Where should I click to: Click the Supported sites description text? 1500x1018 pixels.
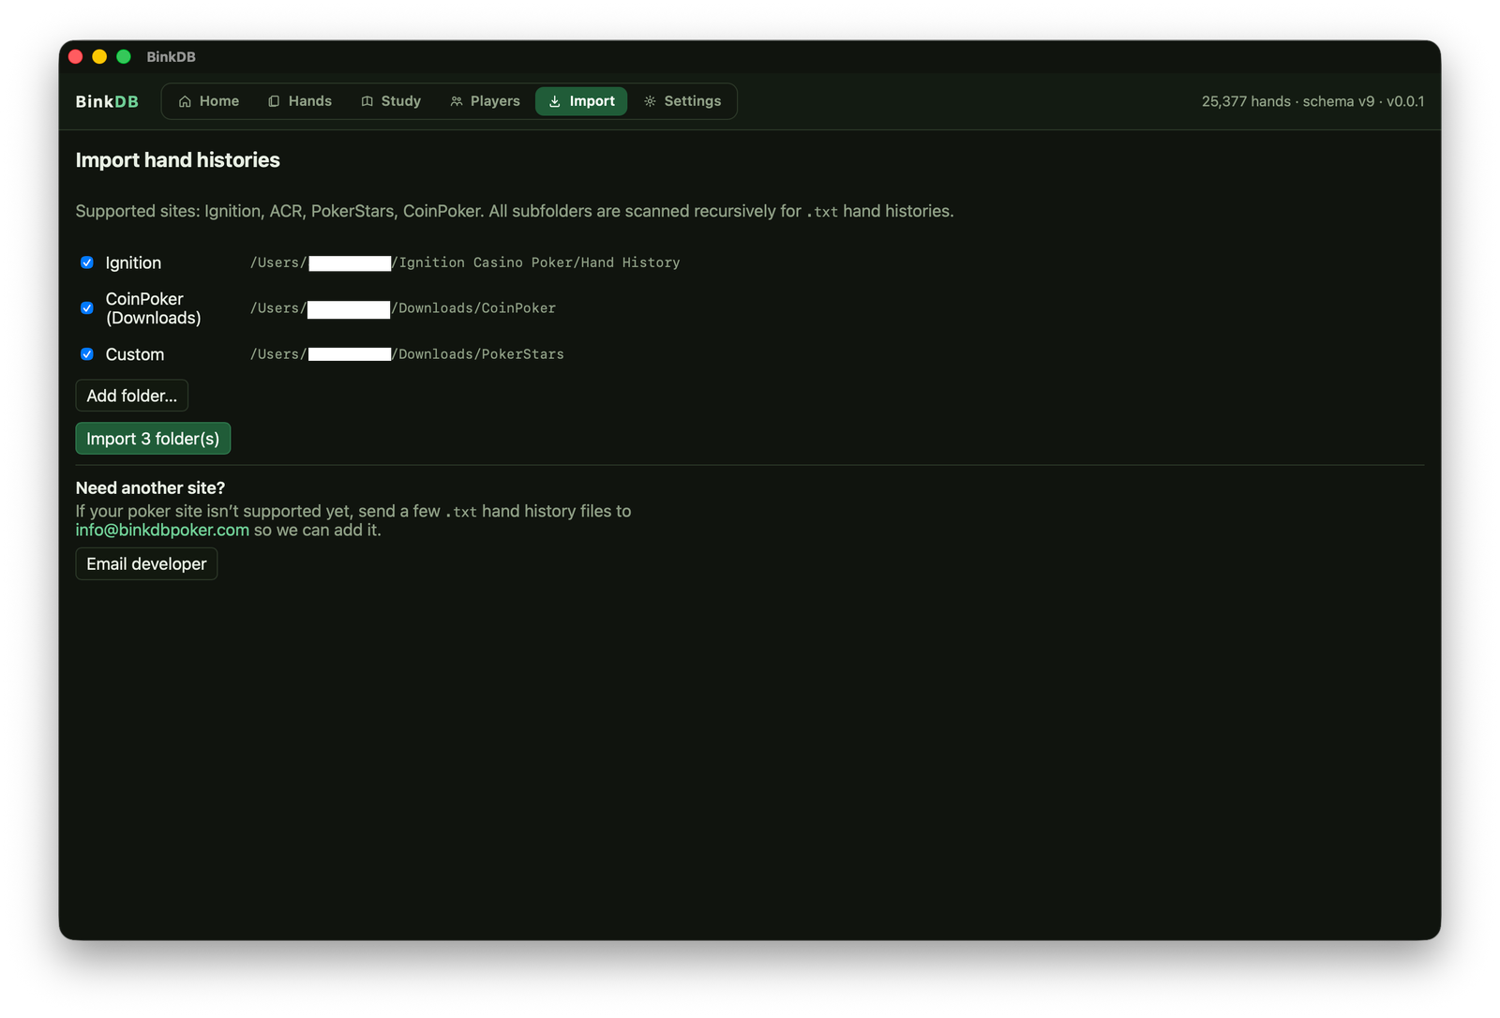click(515, 212)
